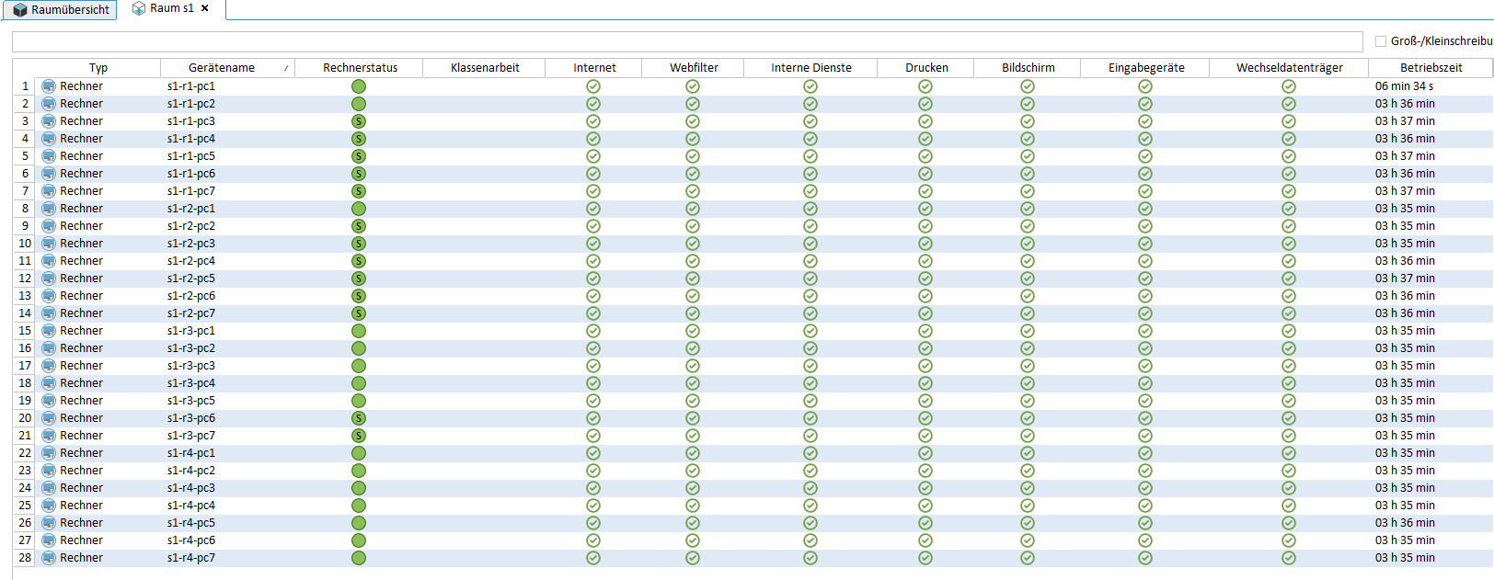Click the green status icon for s1-r1-pc1
The image size is (1494, 580).
359,86
